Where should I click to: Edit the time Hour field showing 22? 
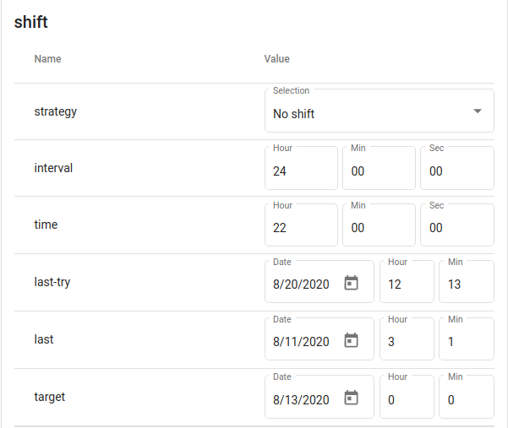coord(301,225)
